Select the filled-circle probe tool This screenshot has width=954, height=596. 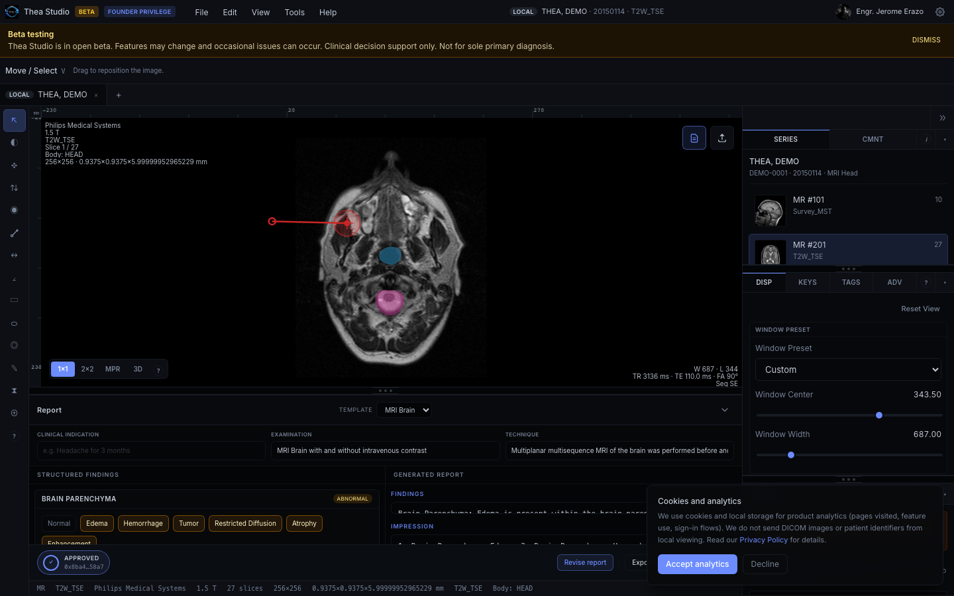[x=15, y=210]
